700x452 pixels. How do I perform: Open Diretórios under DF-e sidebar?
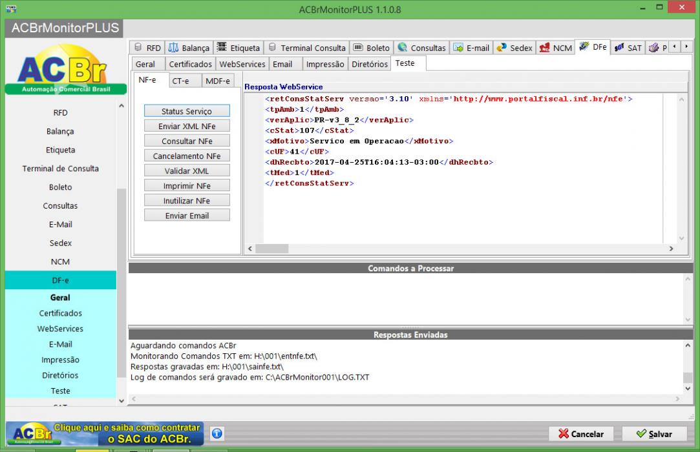pos(61,375)
